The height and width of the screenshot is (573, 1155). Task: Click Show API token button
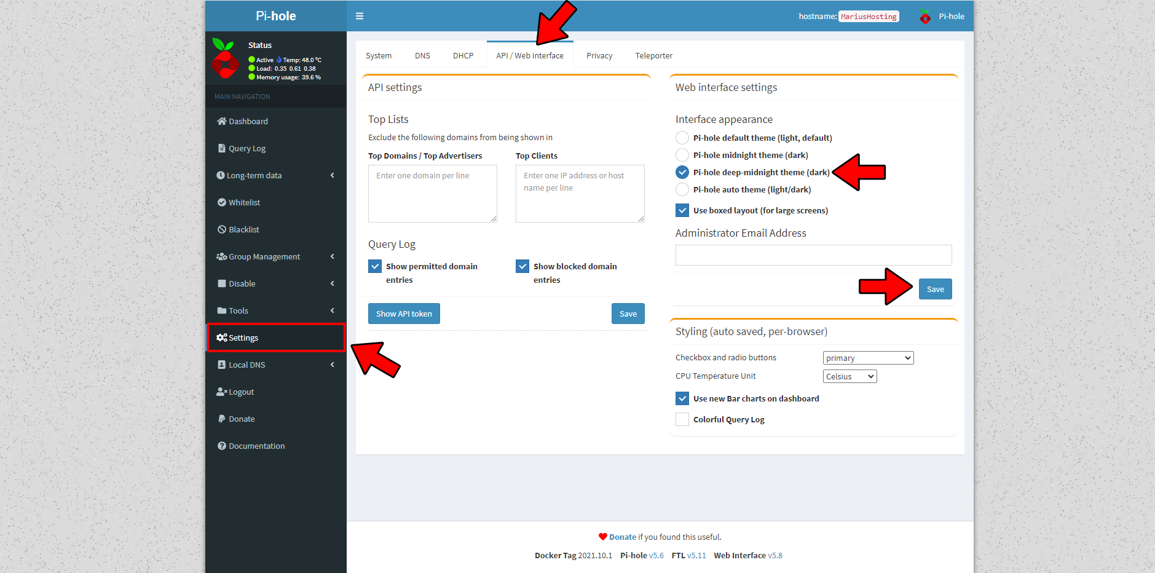tap(404, 314)
